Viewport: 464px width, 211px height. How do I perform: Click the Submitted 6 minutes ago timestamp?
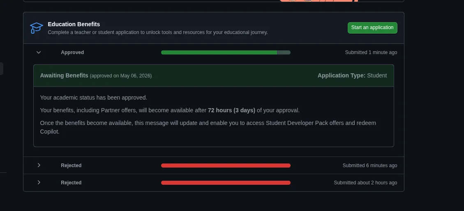(x=370, y=166)
